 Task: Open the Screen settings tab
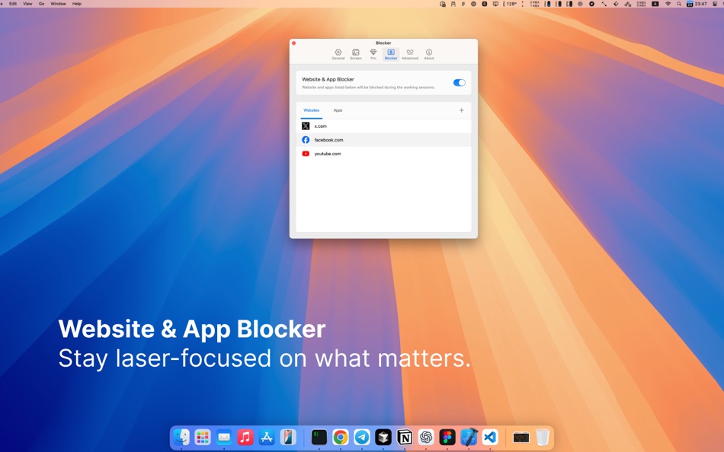356,55
